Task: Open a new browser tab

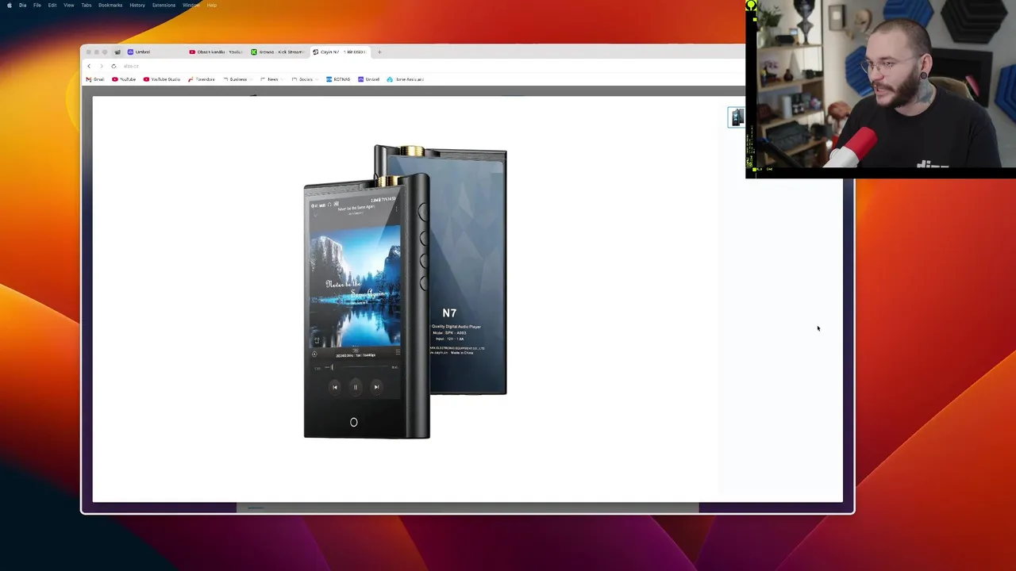Action: click(x=379, y=52)
